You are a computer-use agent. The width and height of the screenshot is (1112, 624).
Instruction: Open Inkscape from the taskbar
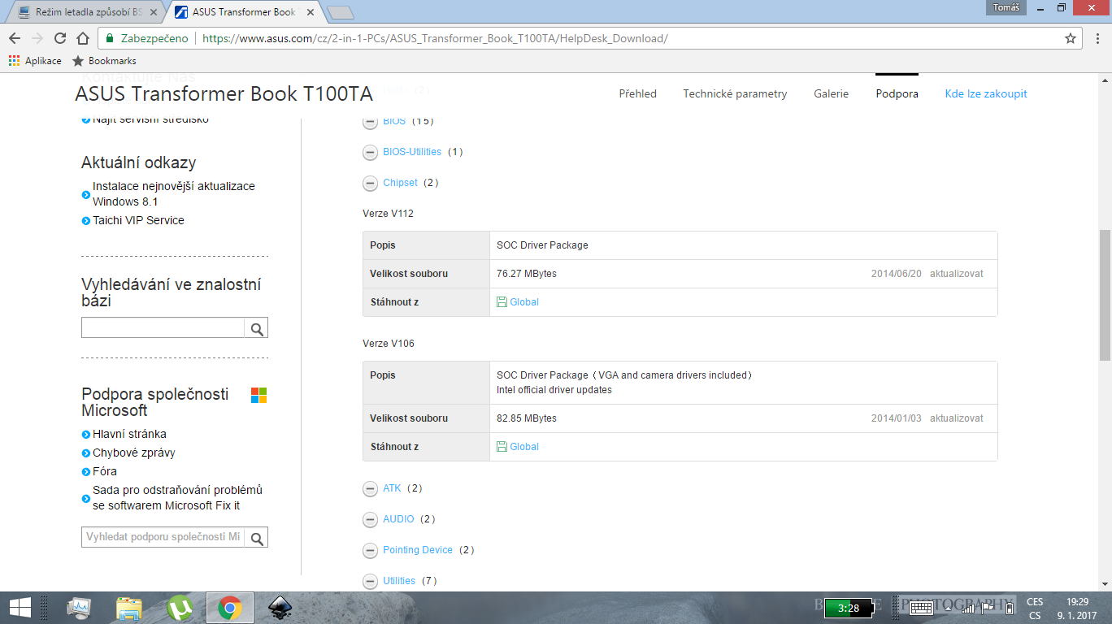coord(280,607)
